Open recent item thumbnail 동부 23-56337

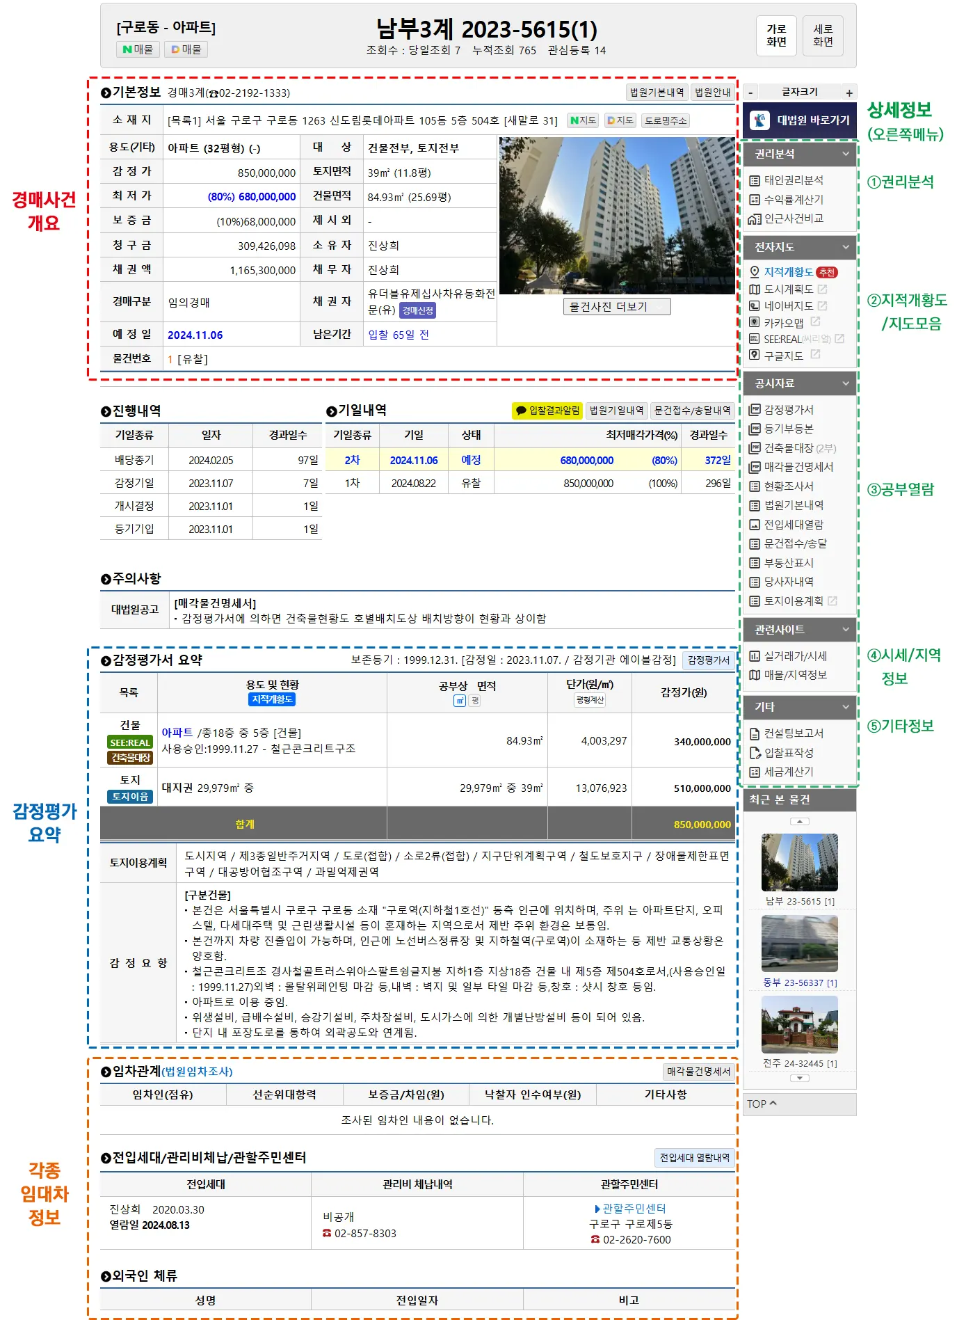pos(799,944)
